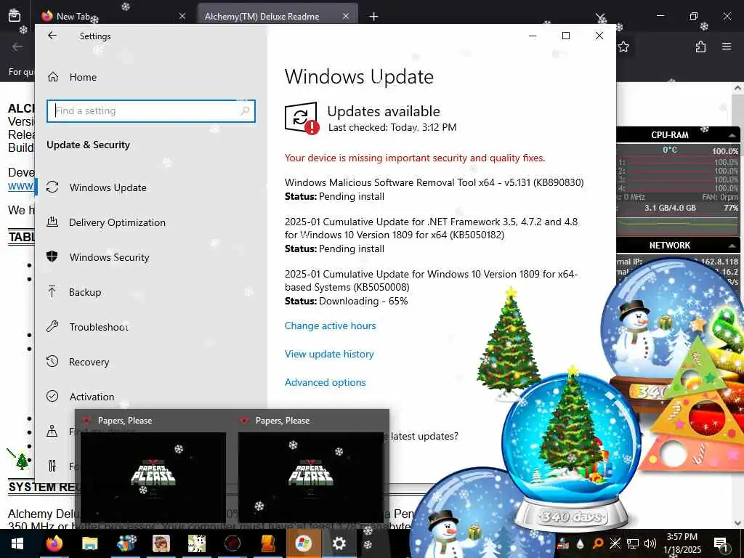
Task: Click the KB5050008 Downloading - 65% status text
Action: 346,301
